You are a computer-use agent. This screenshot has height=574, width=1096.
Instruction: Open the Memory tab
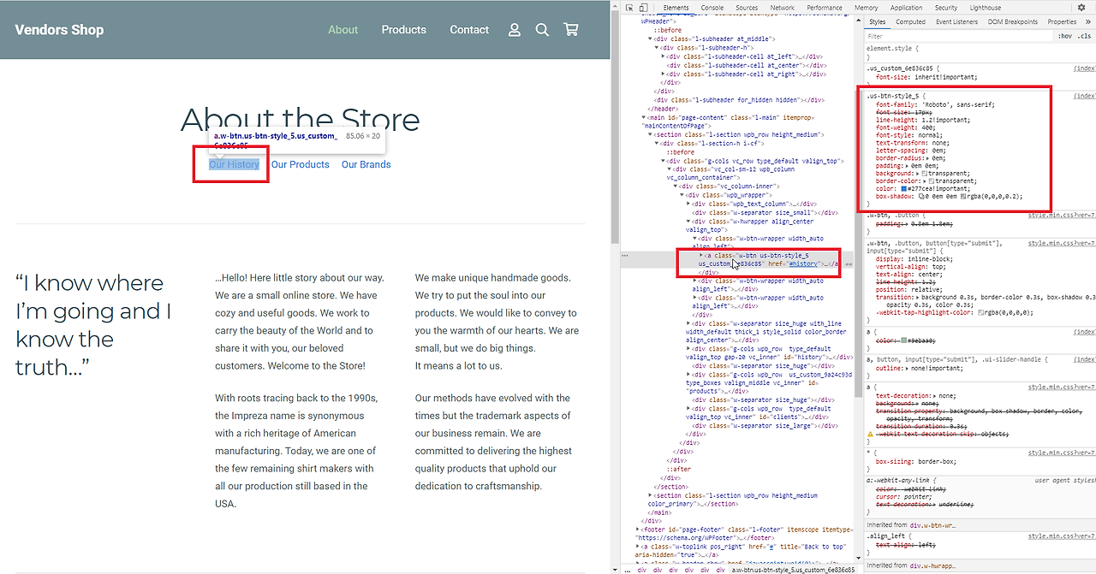point(866,8)
